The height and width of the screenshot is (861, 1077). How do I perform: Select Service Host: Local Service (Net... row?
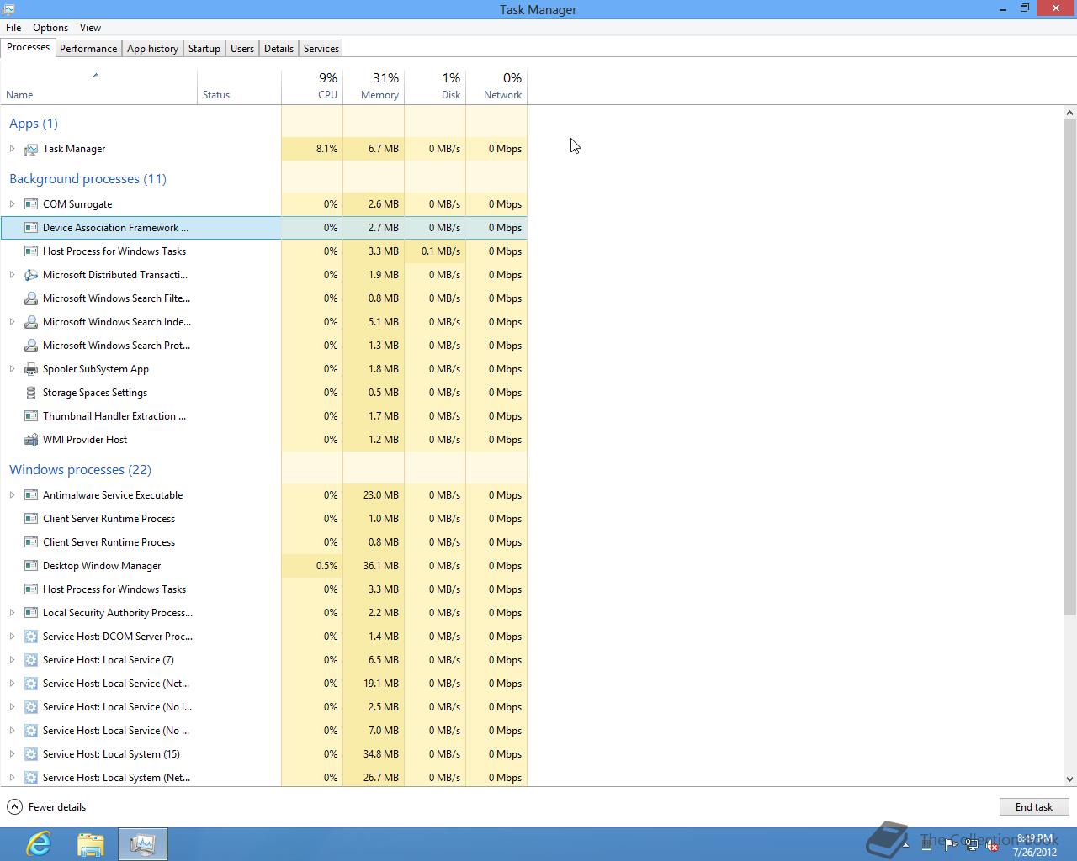(x=264, y=684)
